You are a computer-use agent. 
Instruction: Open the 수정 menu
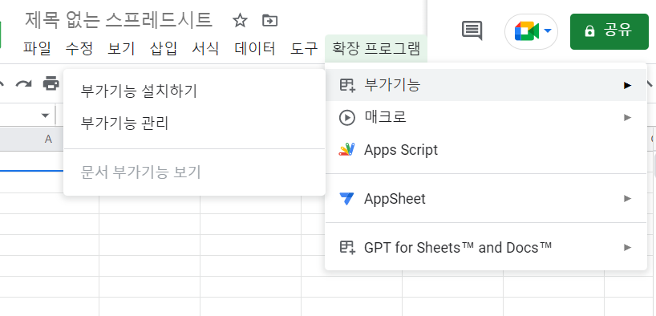(x=79, y=49)
